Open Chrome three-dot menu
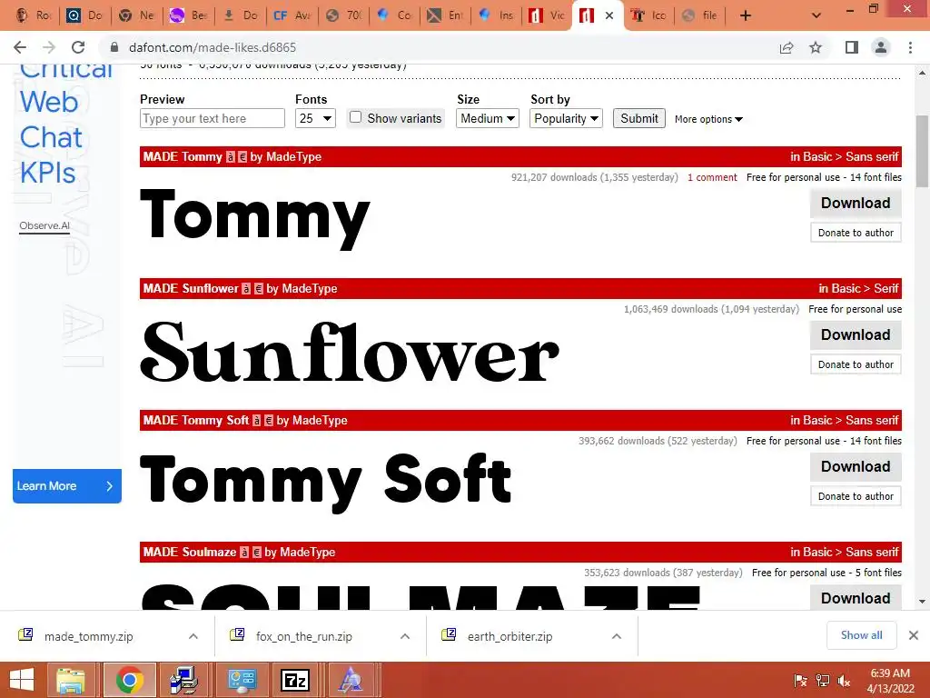930x698 pixels. 910,47
